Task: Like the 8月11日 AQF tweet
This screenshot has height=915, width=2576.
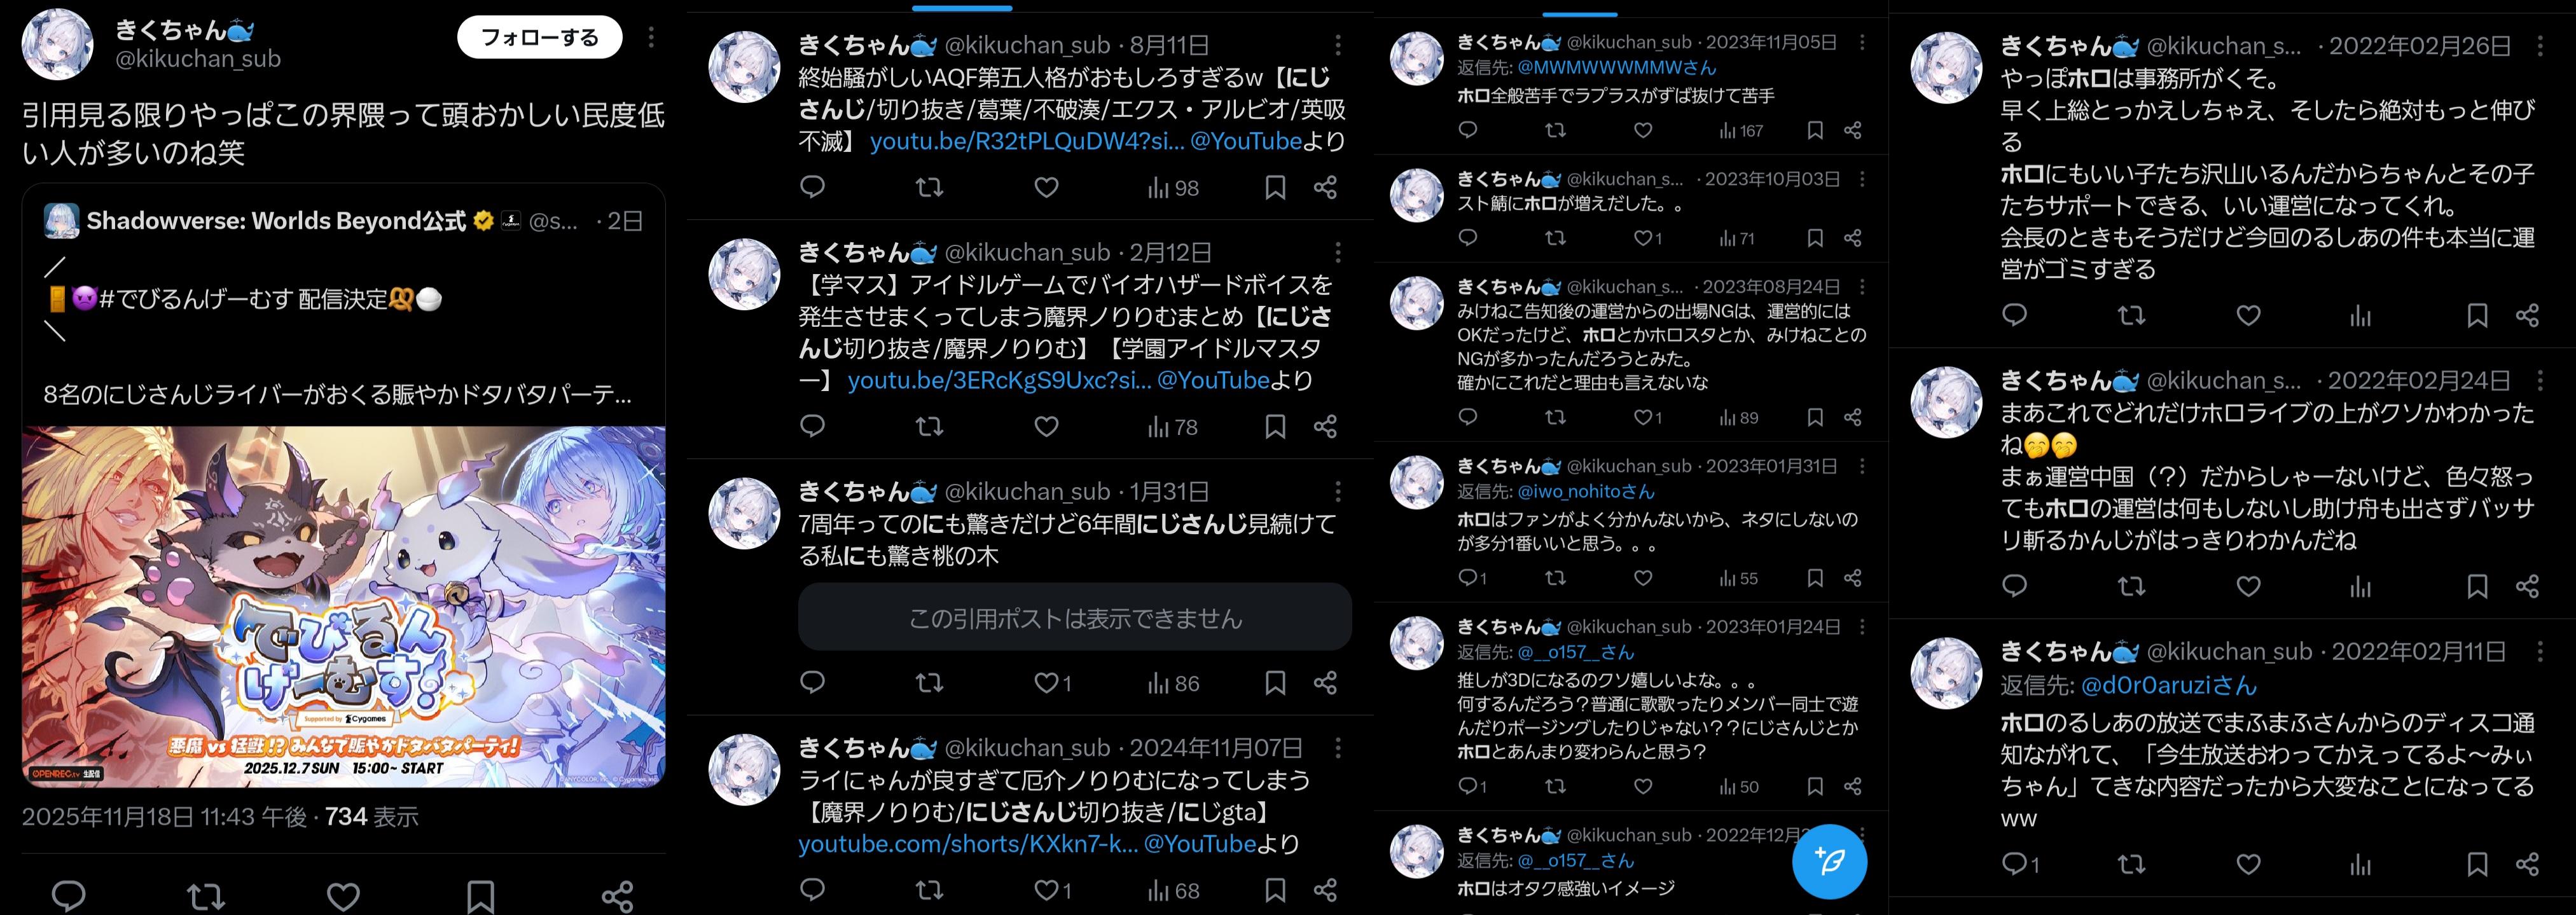Action: (x=1046, y=187)
